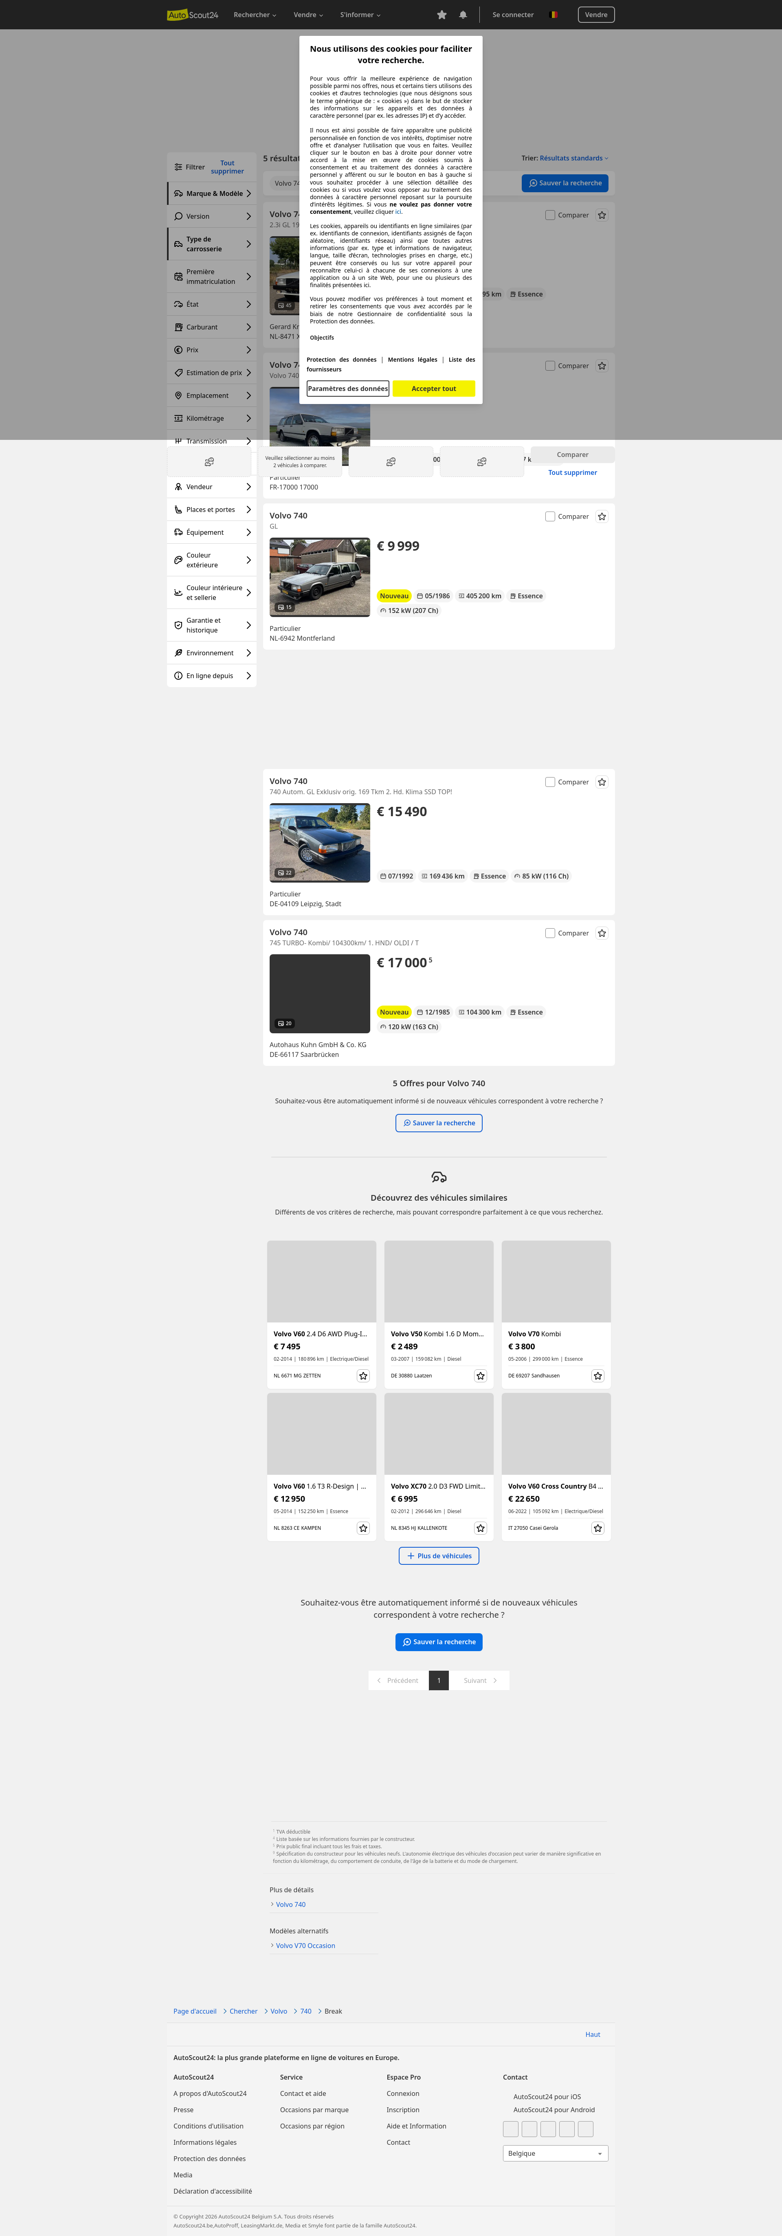Click the star on the Volvo V70 Kombi card

tap(598, 1376)
